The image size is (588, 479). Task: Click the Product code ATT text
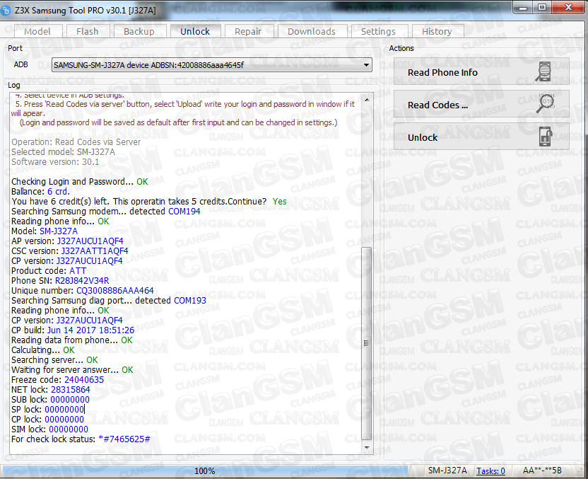49,271
